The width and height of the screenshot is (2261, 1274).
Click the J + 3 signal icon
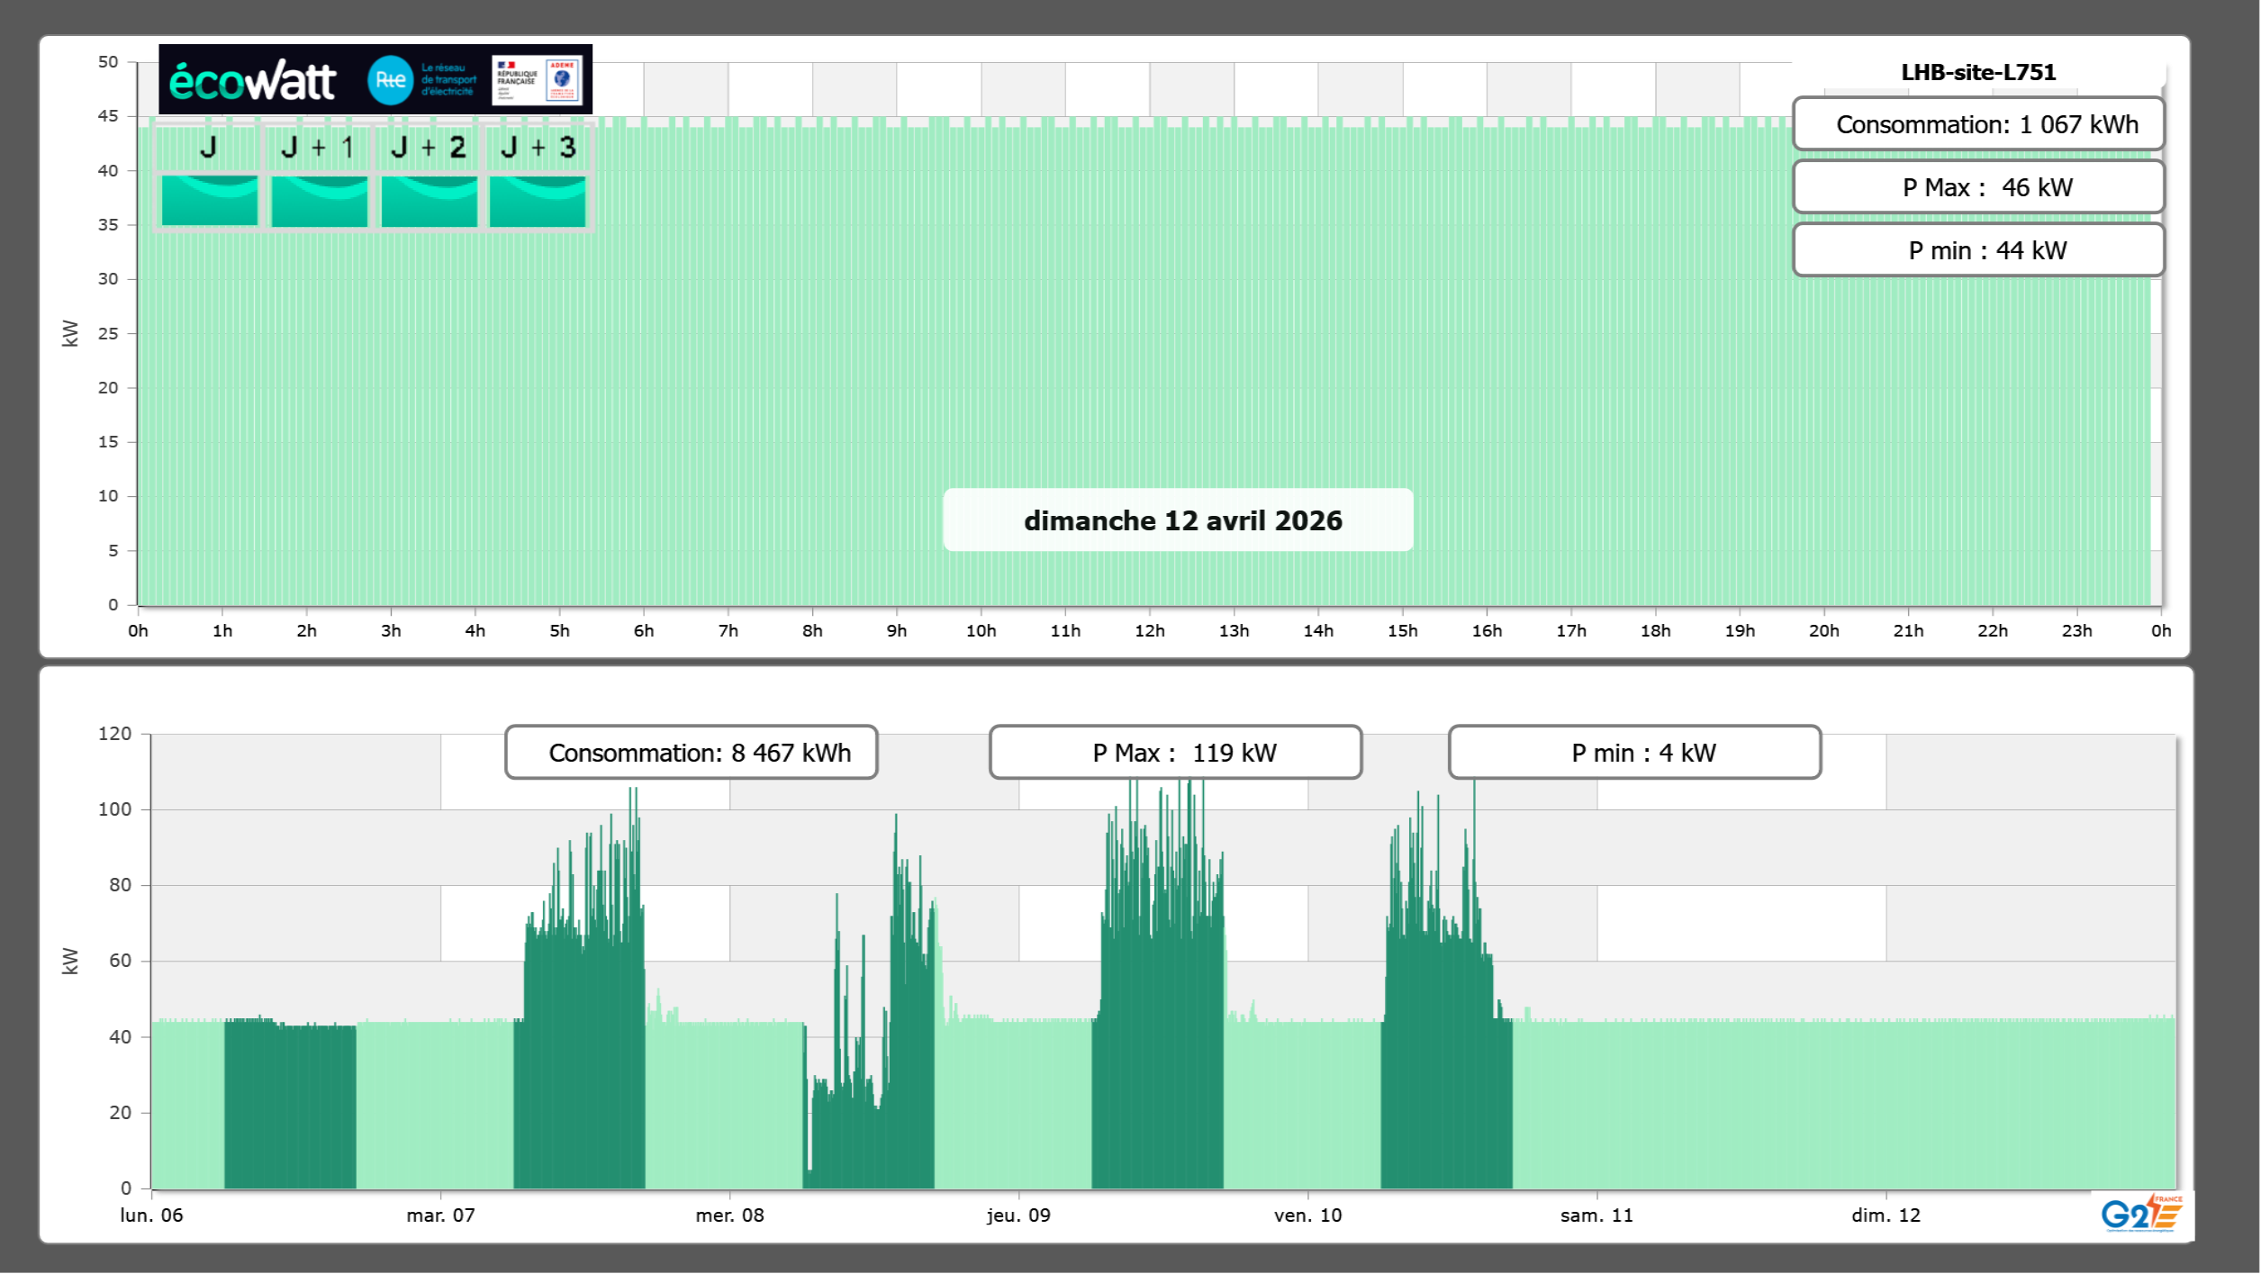point(538,200)
